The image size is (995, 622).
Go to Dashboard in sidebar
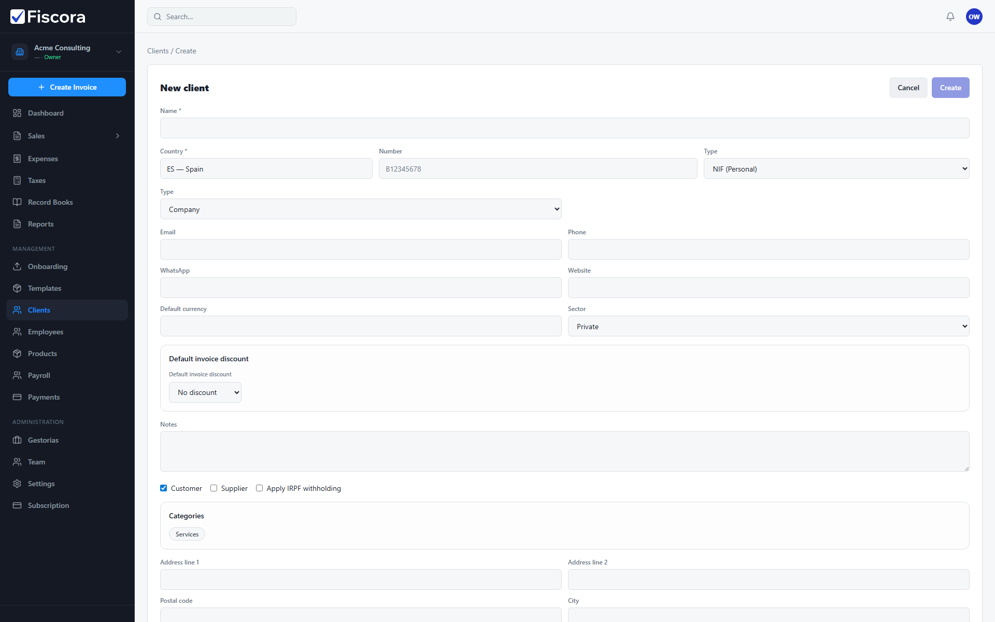tap(67, 113)
